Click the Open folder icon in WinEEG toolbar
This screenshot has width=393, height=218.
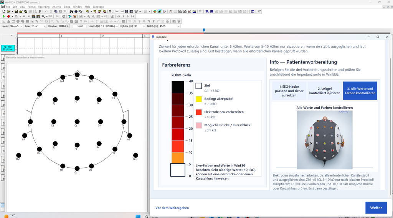tap(9, 11)
